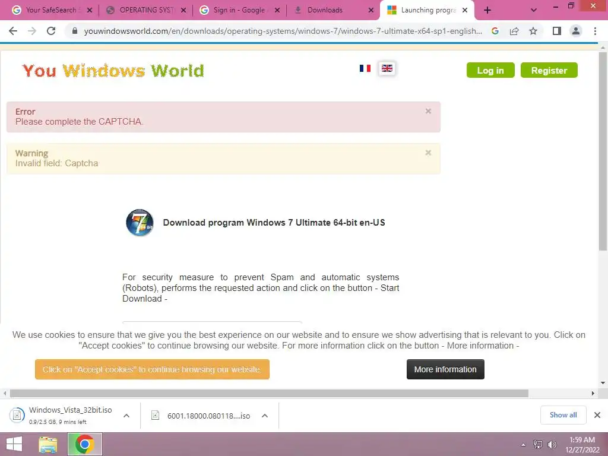The height and width of the screenshot is (456, 608).
Task: Open the network tray icon
Action: (x=537, y=445)
